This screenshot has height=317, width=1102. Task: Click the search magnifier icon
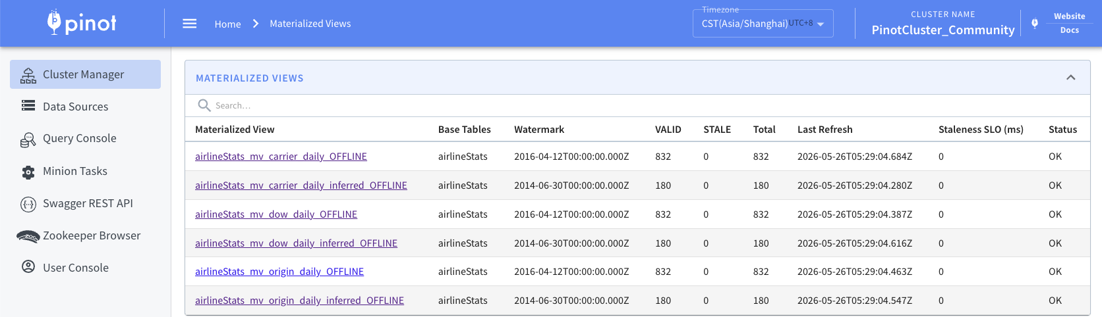coord(204,105)
